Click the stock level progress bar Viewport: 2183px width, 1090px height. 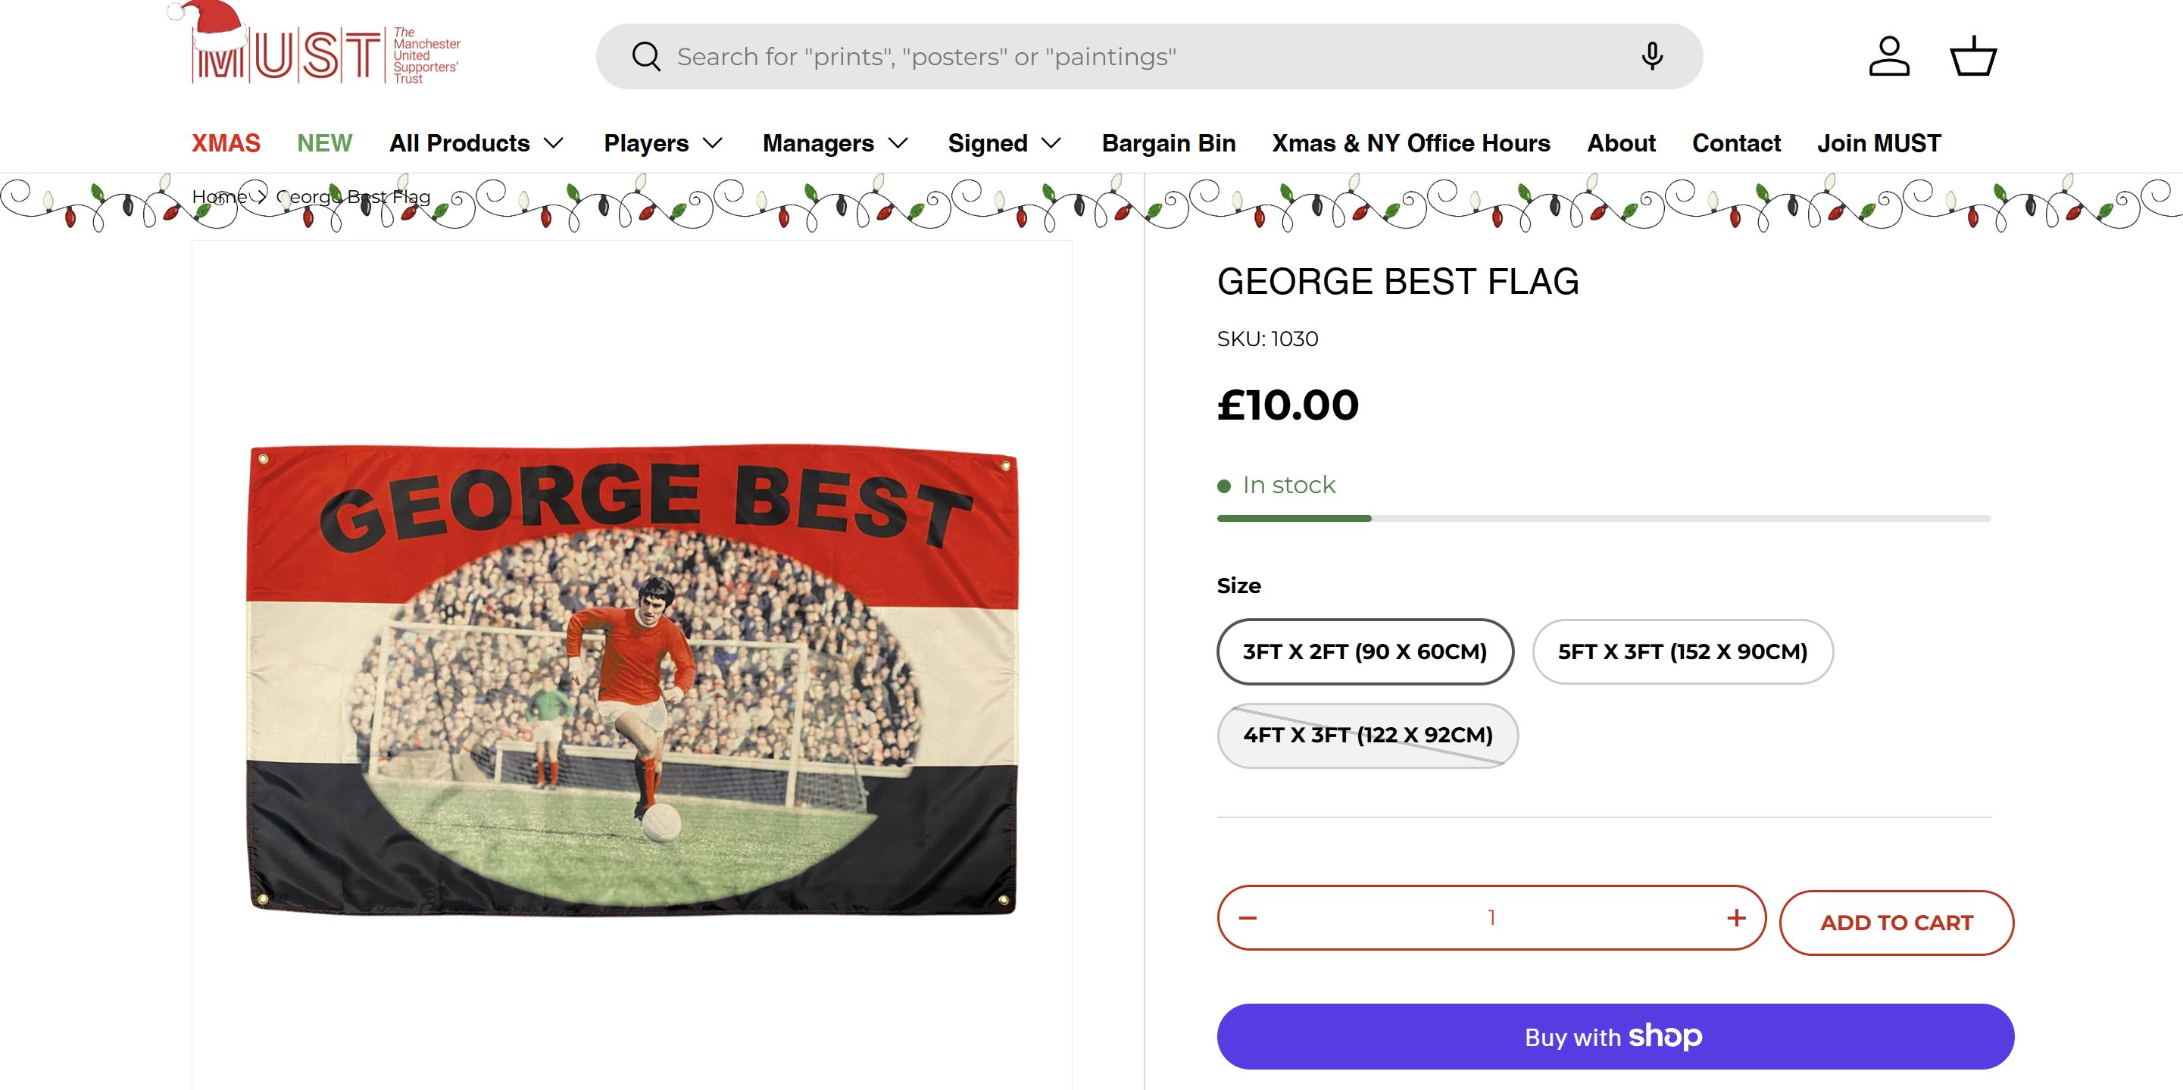1604,518
